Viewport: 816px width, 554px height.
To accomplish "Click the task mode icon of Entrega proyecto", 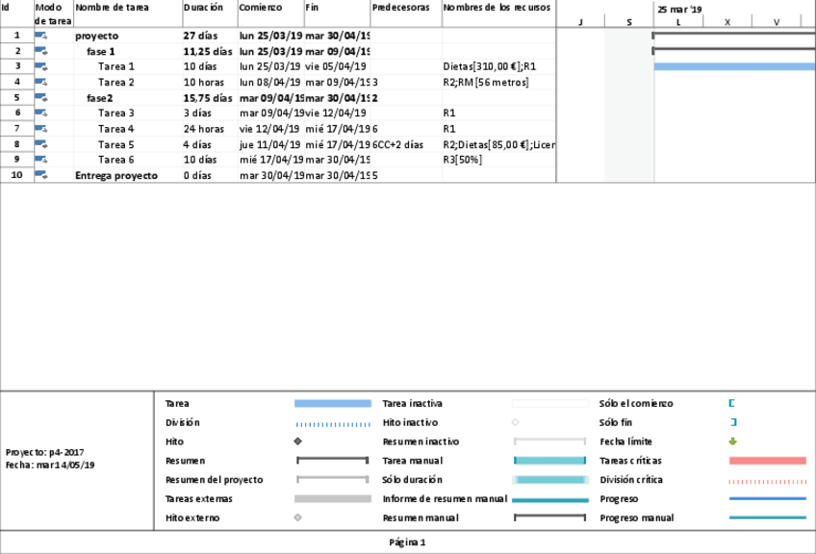I will pyautogui.click(x=41, y=175).
